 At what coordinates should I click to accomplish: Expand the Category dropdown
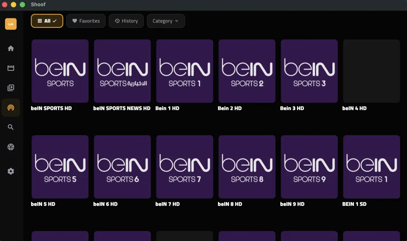pyautogui.click(x=166, y=21)
